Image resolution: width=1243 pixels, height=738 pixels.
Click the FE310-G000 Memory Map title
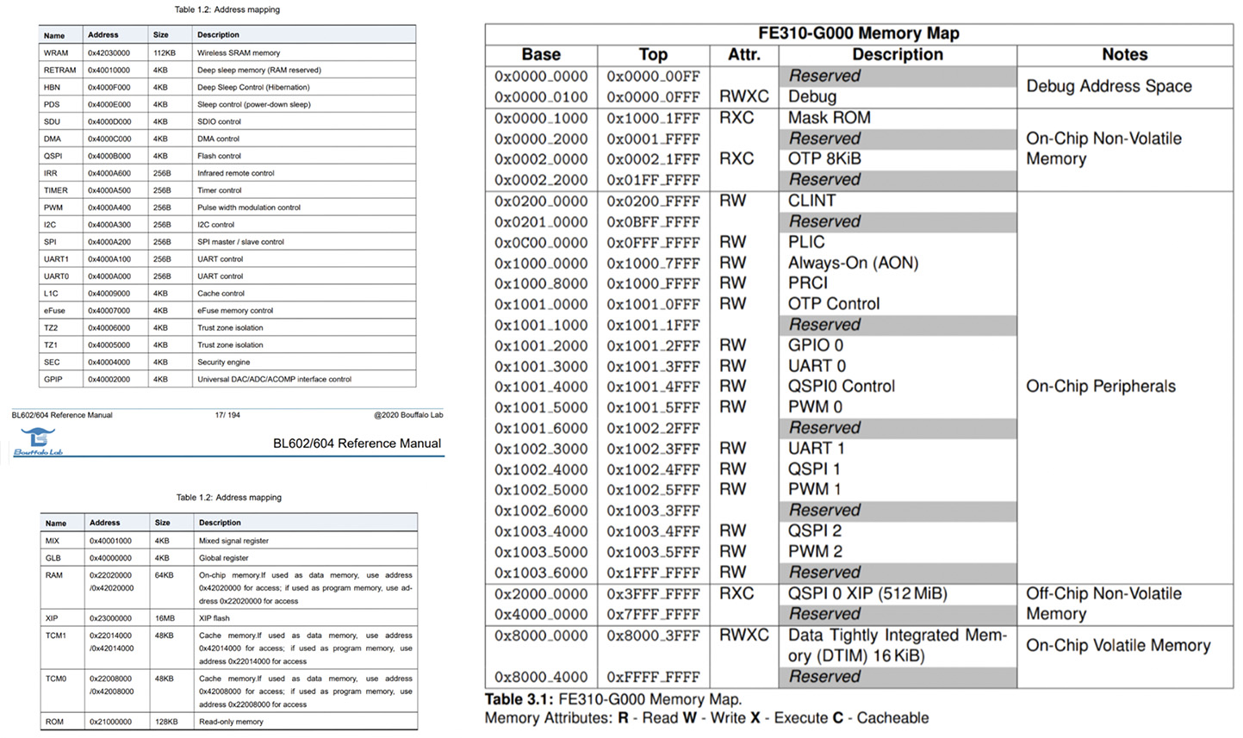pos(858,34)
